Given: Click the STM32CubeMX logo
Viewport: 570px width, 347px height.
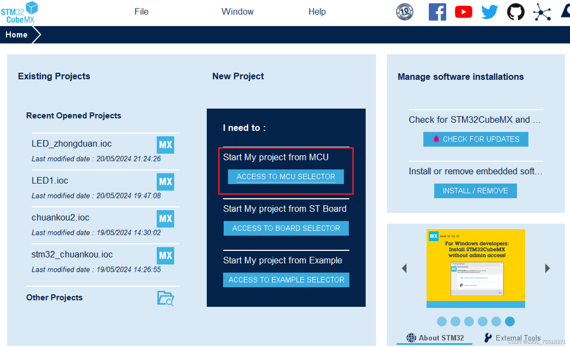Looking at the screenshot, I should click(20, 12).
